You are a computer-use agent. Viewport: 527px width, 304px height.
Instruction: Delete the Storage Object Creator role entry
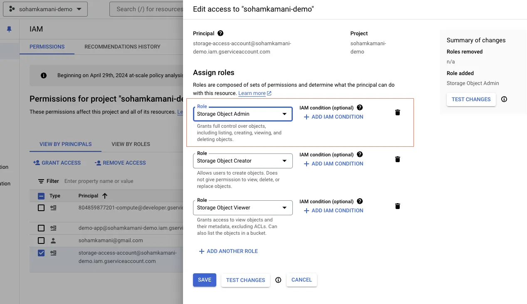[x=397, y=159]
